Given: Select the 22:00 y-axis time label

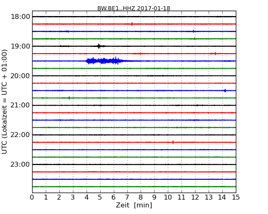Looking at the screenshot, I should click(x=20, y=135).
